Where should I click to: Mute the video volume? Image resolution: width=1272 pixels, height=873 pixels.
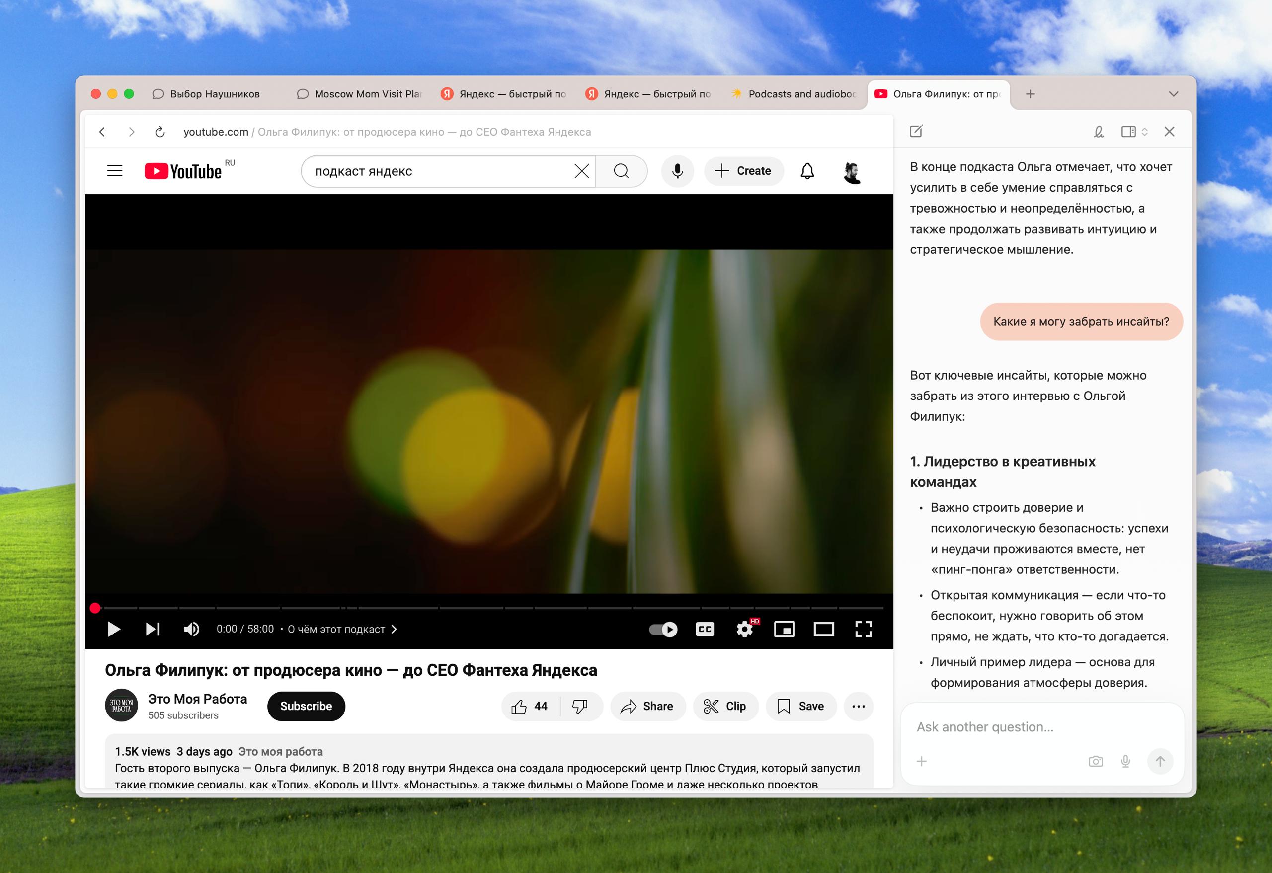click(x=192, y=630)
